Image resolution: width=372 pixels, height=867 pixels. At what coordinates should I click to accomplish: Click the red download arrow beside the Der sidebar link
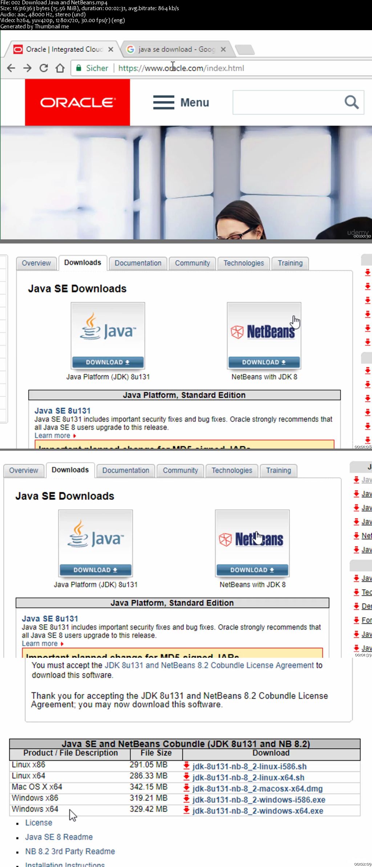pyautogui.click(x=356, y=606)
